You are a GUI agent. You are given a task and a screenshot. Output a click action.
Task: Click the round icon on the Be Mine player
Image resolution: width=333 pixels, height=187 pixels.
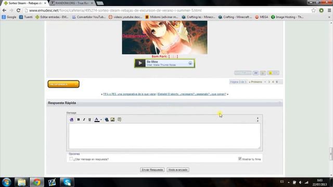pyautogui.click(x=190, y=63)
